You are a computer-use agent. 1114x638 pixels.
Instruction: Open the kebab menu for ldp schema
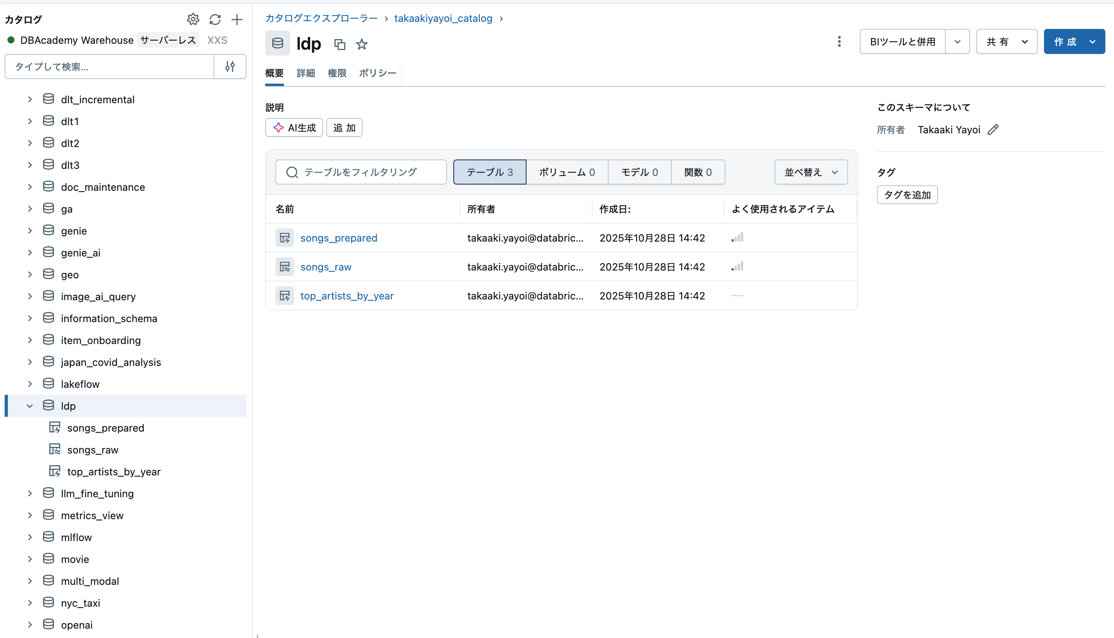[x=839, y=41]
